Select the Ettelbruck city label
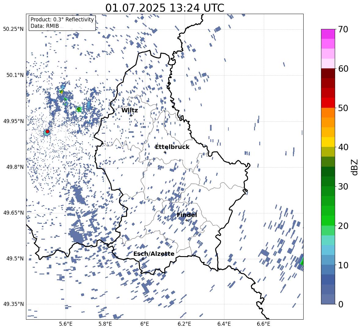Screen dimensions: 362x330 point(172,147)
